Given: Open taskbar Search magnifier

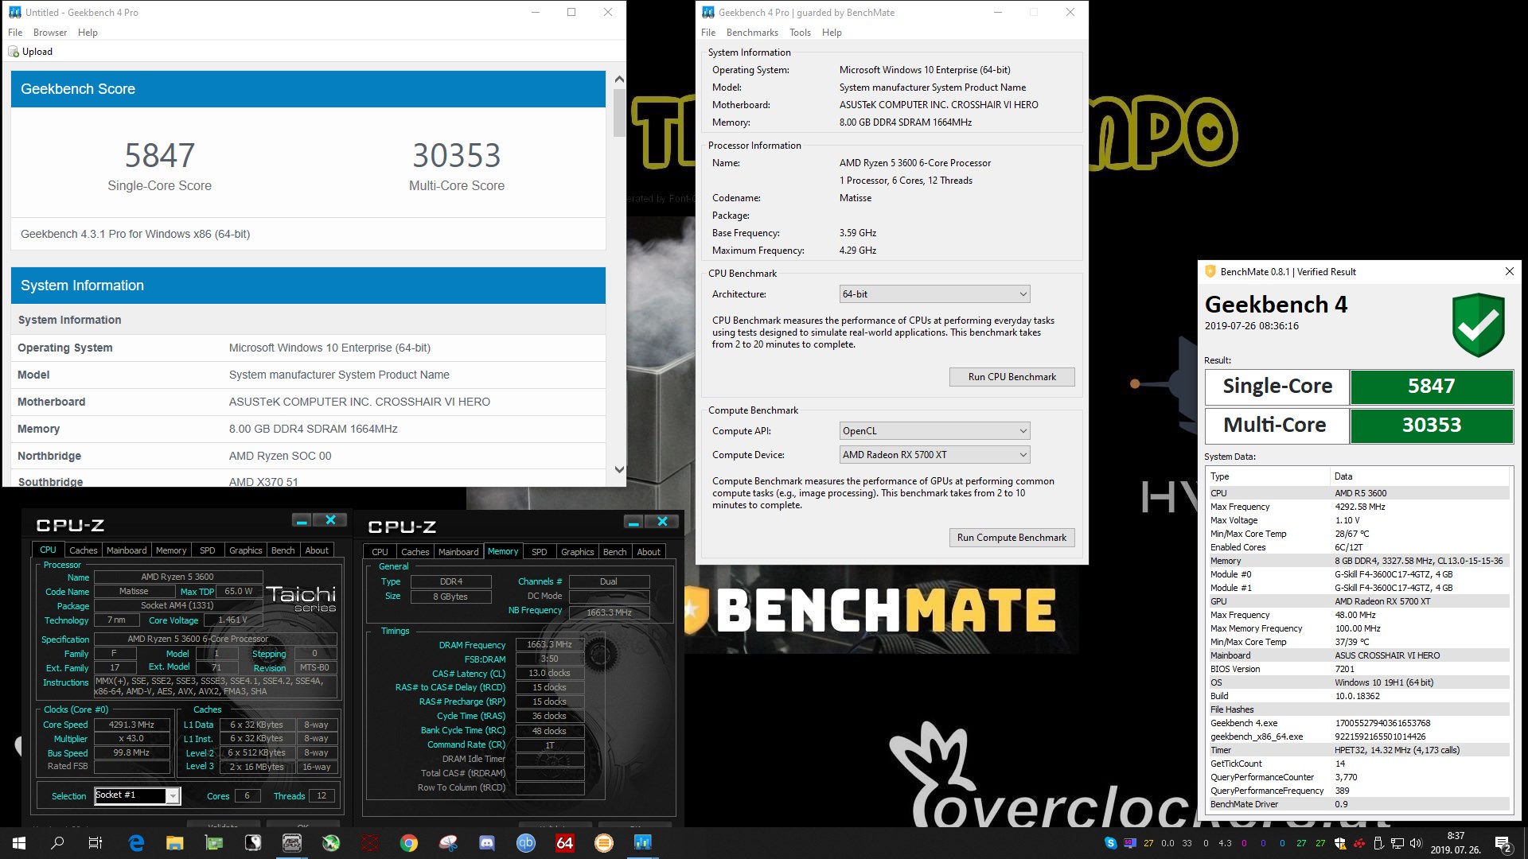Looking at the screenshot, I should (57, 843).
